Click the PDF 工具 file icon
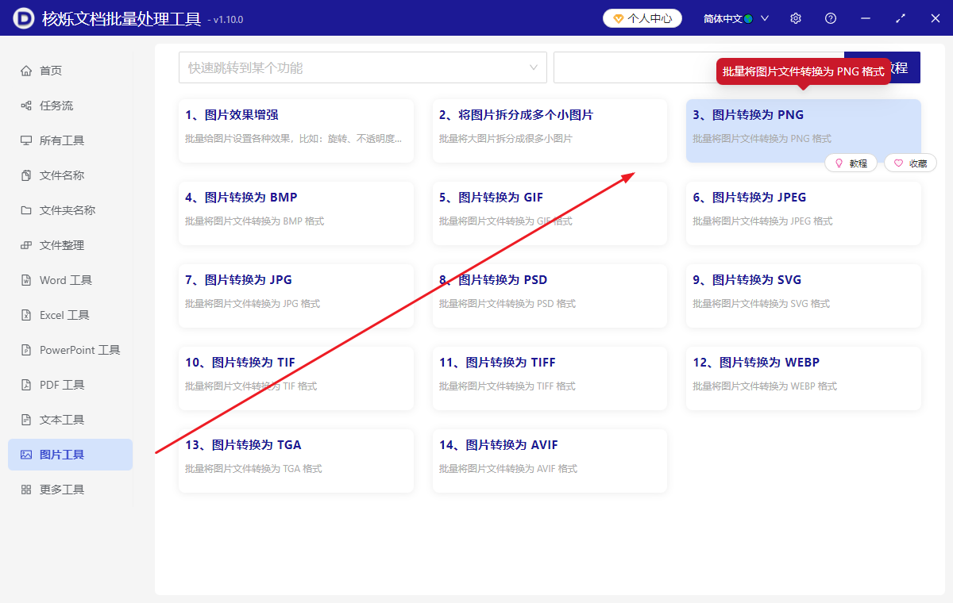This screenshot has width=953, height=603. pos(26,385)
